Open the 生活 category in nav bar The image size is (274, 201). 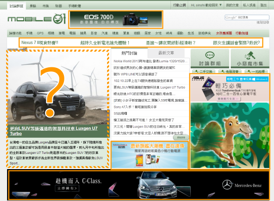click(191, 33)
